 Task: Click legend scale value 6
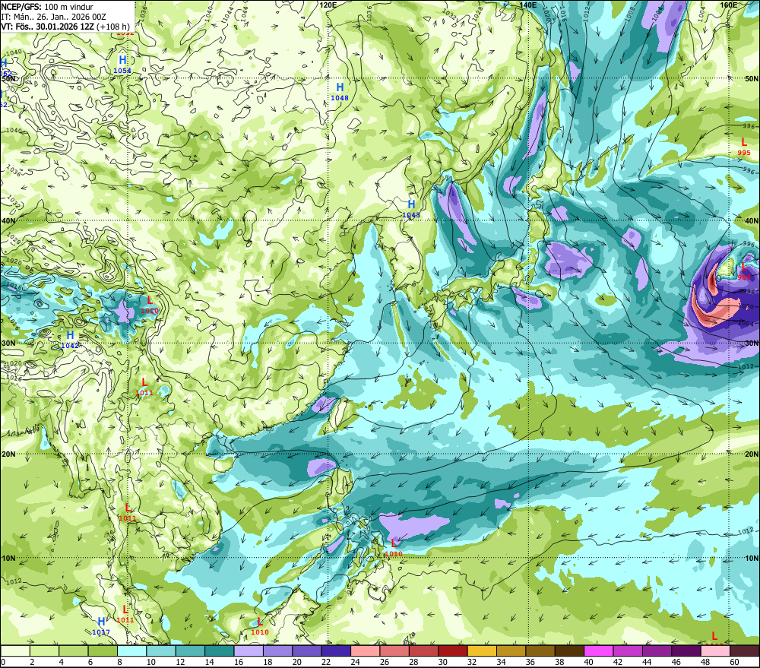[90, 662]
